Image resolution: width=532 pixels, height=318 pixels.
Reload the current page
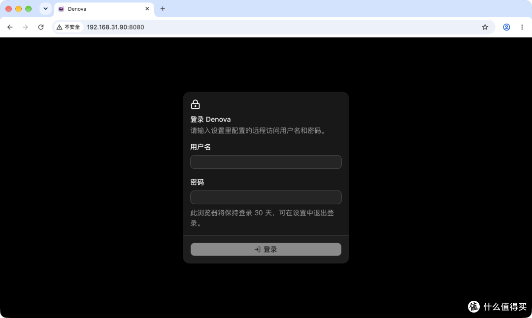[41, 27]
